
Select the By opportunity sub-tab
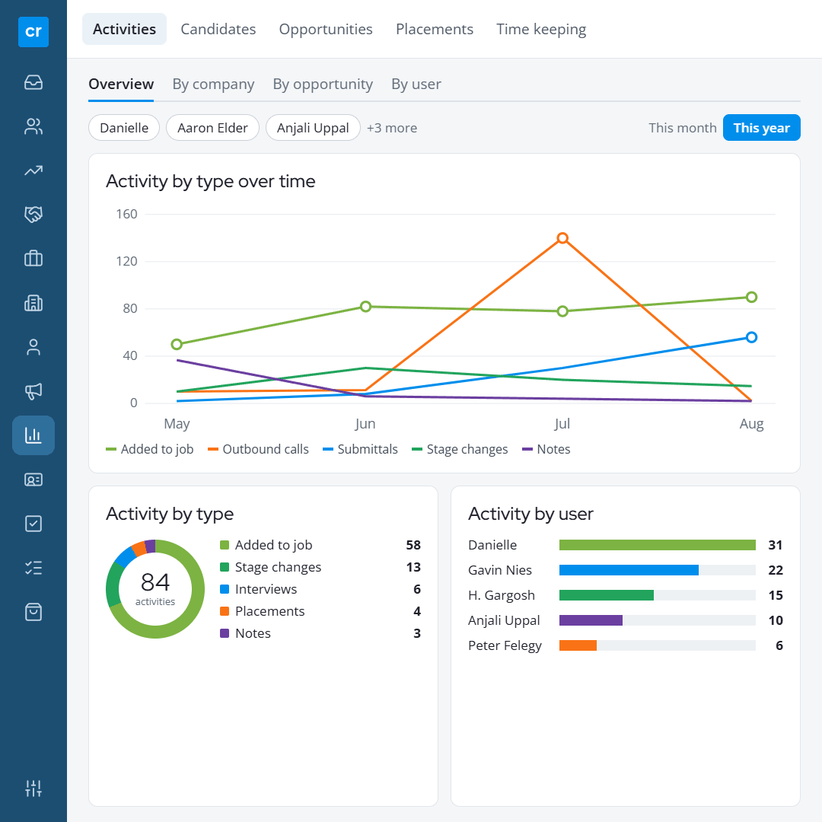pyautogui.click(x=323, y=84)
